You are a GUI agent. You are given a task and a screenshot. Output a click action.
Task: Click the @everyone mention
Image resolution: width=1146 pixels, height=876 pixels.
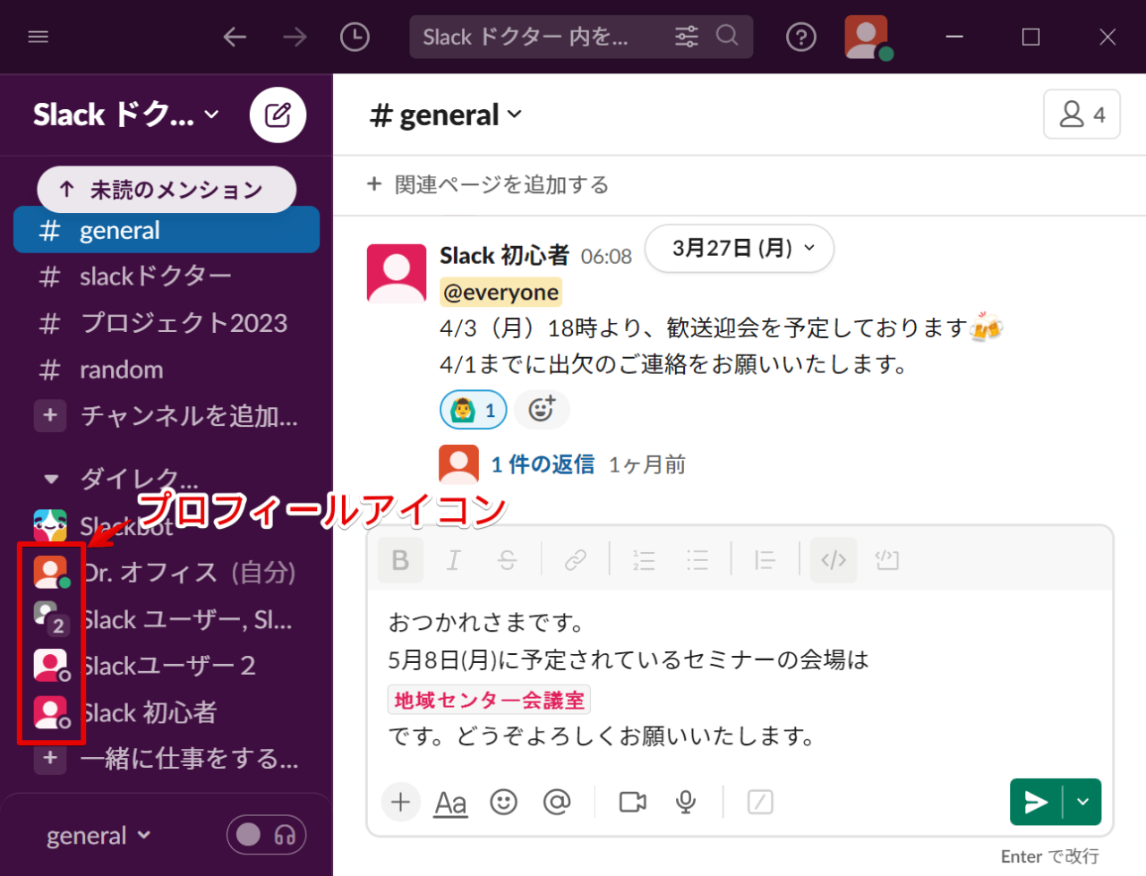[501, 293]
